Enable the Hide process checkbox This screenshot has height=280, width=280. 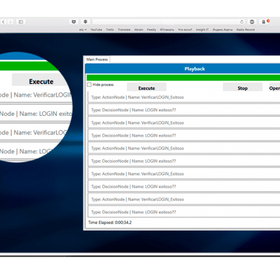pos(89,85)
